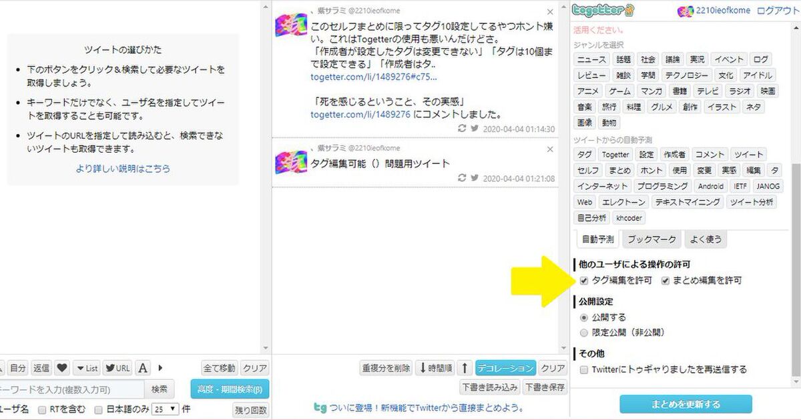801x420 pixels.
Task: Open the 2210ieofkome profile link in header
Action: click(x=723, y=11)
